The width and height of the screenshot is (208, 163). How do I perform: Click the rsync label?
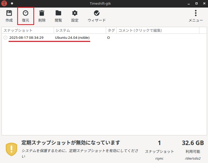coord(159,158)
